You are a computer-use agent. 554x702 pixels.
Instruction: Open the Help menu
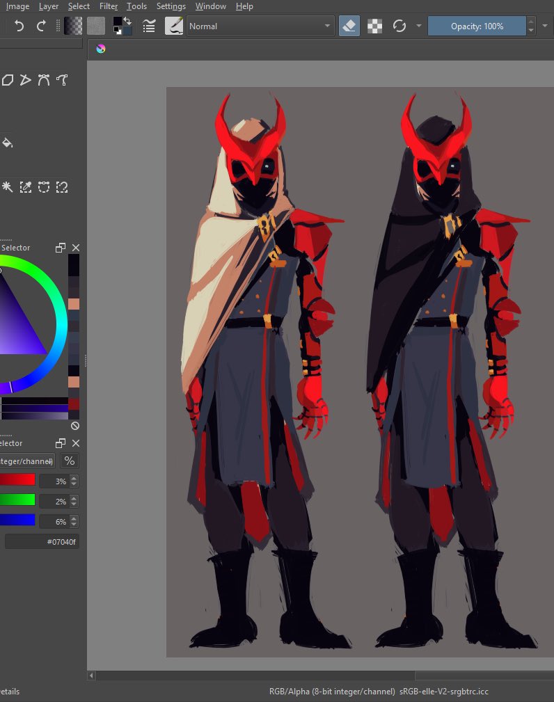(244, 6)
